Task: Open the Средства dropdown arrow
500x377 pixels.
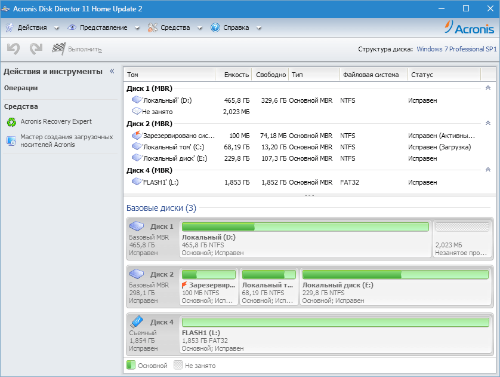Action: click(200, 28)
